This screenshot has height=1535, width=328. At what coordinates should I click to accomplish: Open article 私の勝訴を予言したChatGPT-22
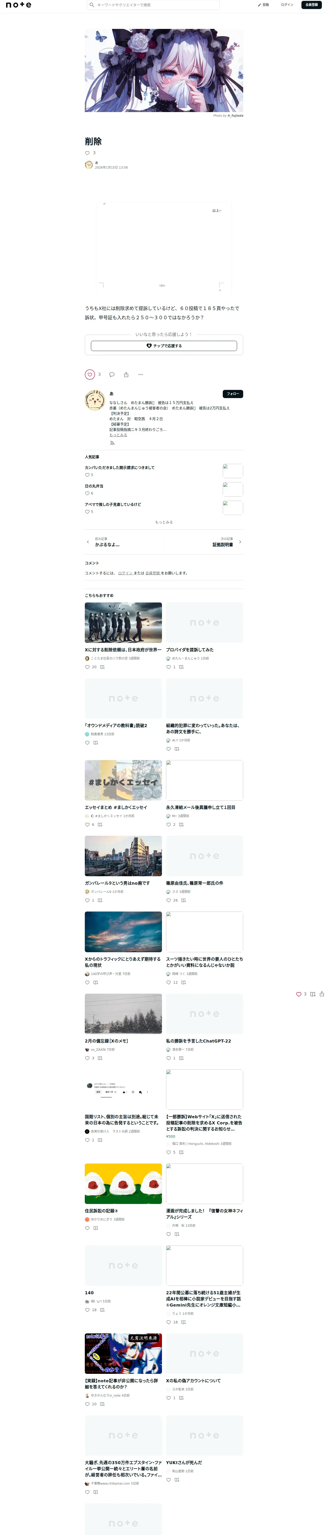point(198,1041)
